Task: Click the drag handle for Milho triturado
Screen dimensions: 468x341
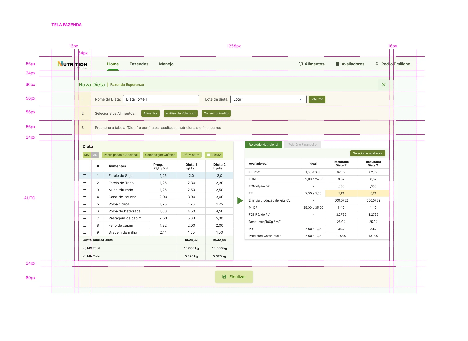Action: [85, 190]
